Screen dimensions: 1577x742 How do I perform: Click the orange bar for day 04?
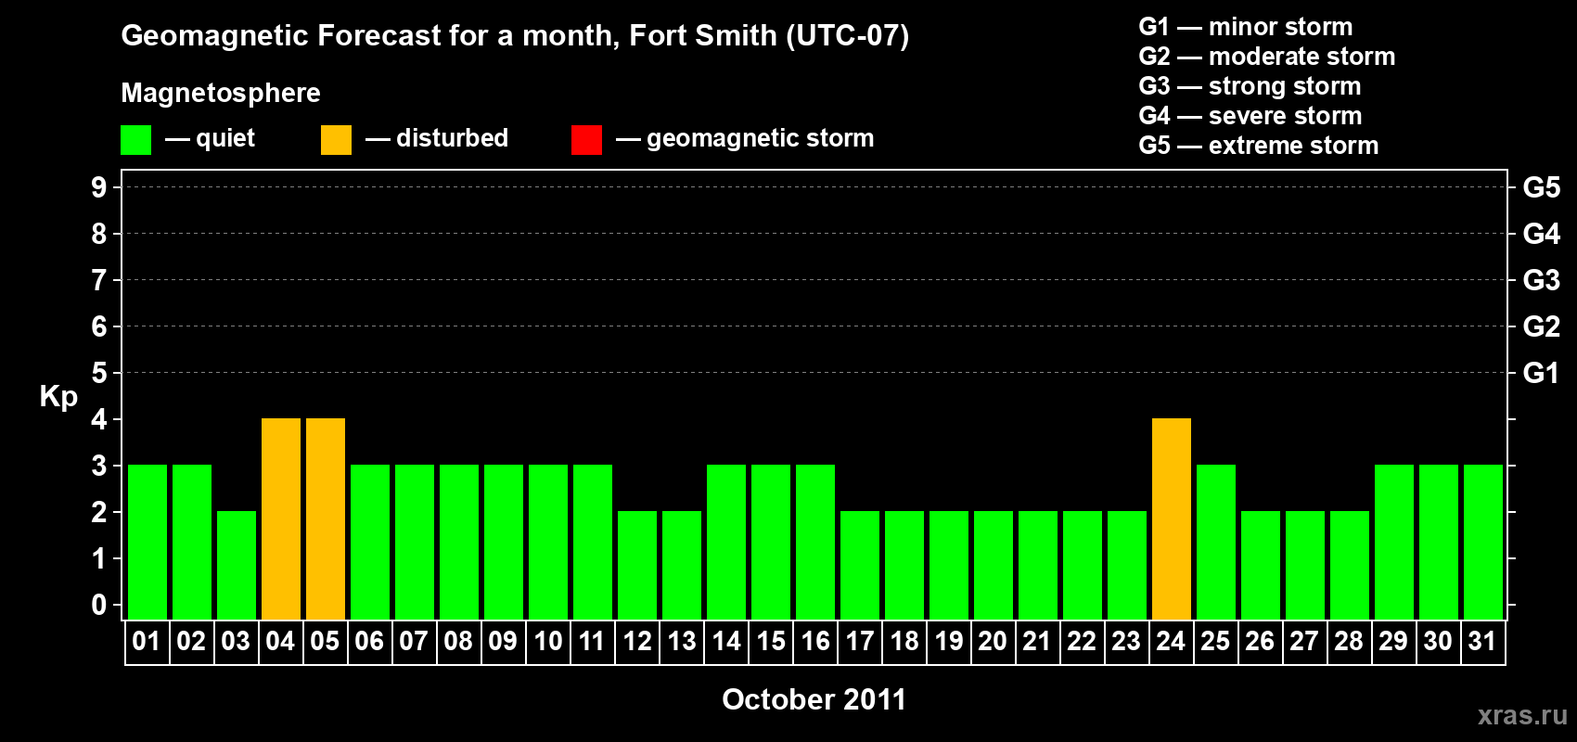point(281,519)
